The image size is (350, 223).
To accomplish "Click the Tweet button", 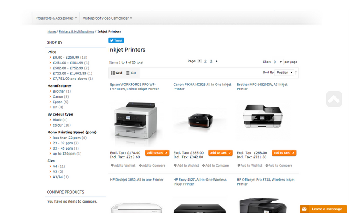I will (116, 40).
